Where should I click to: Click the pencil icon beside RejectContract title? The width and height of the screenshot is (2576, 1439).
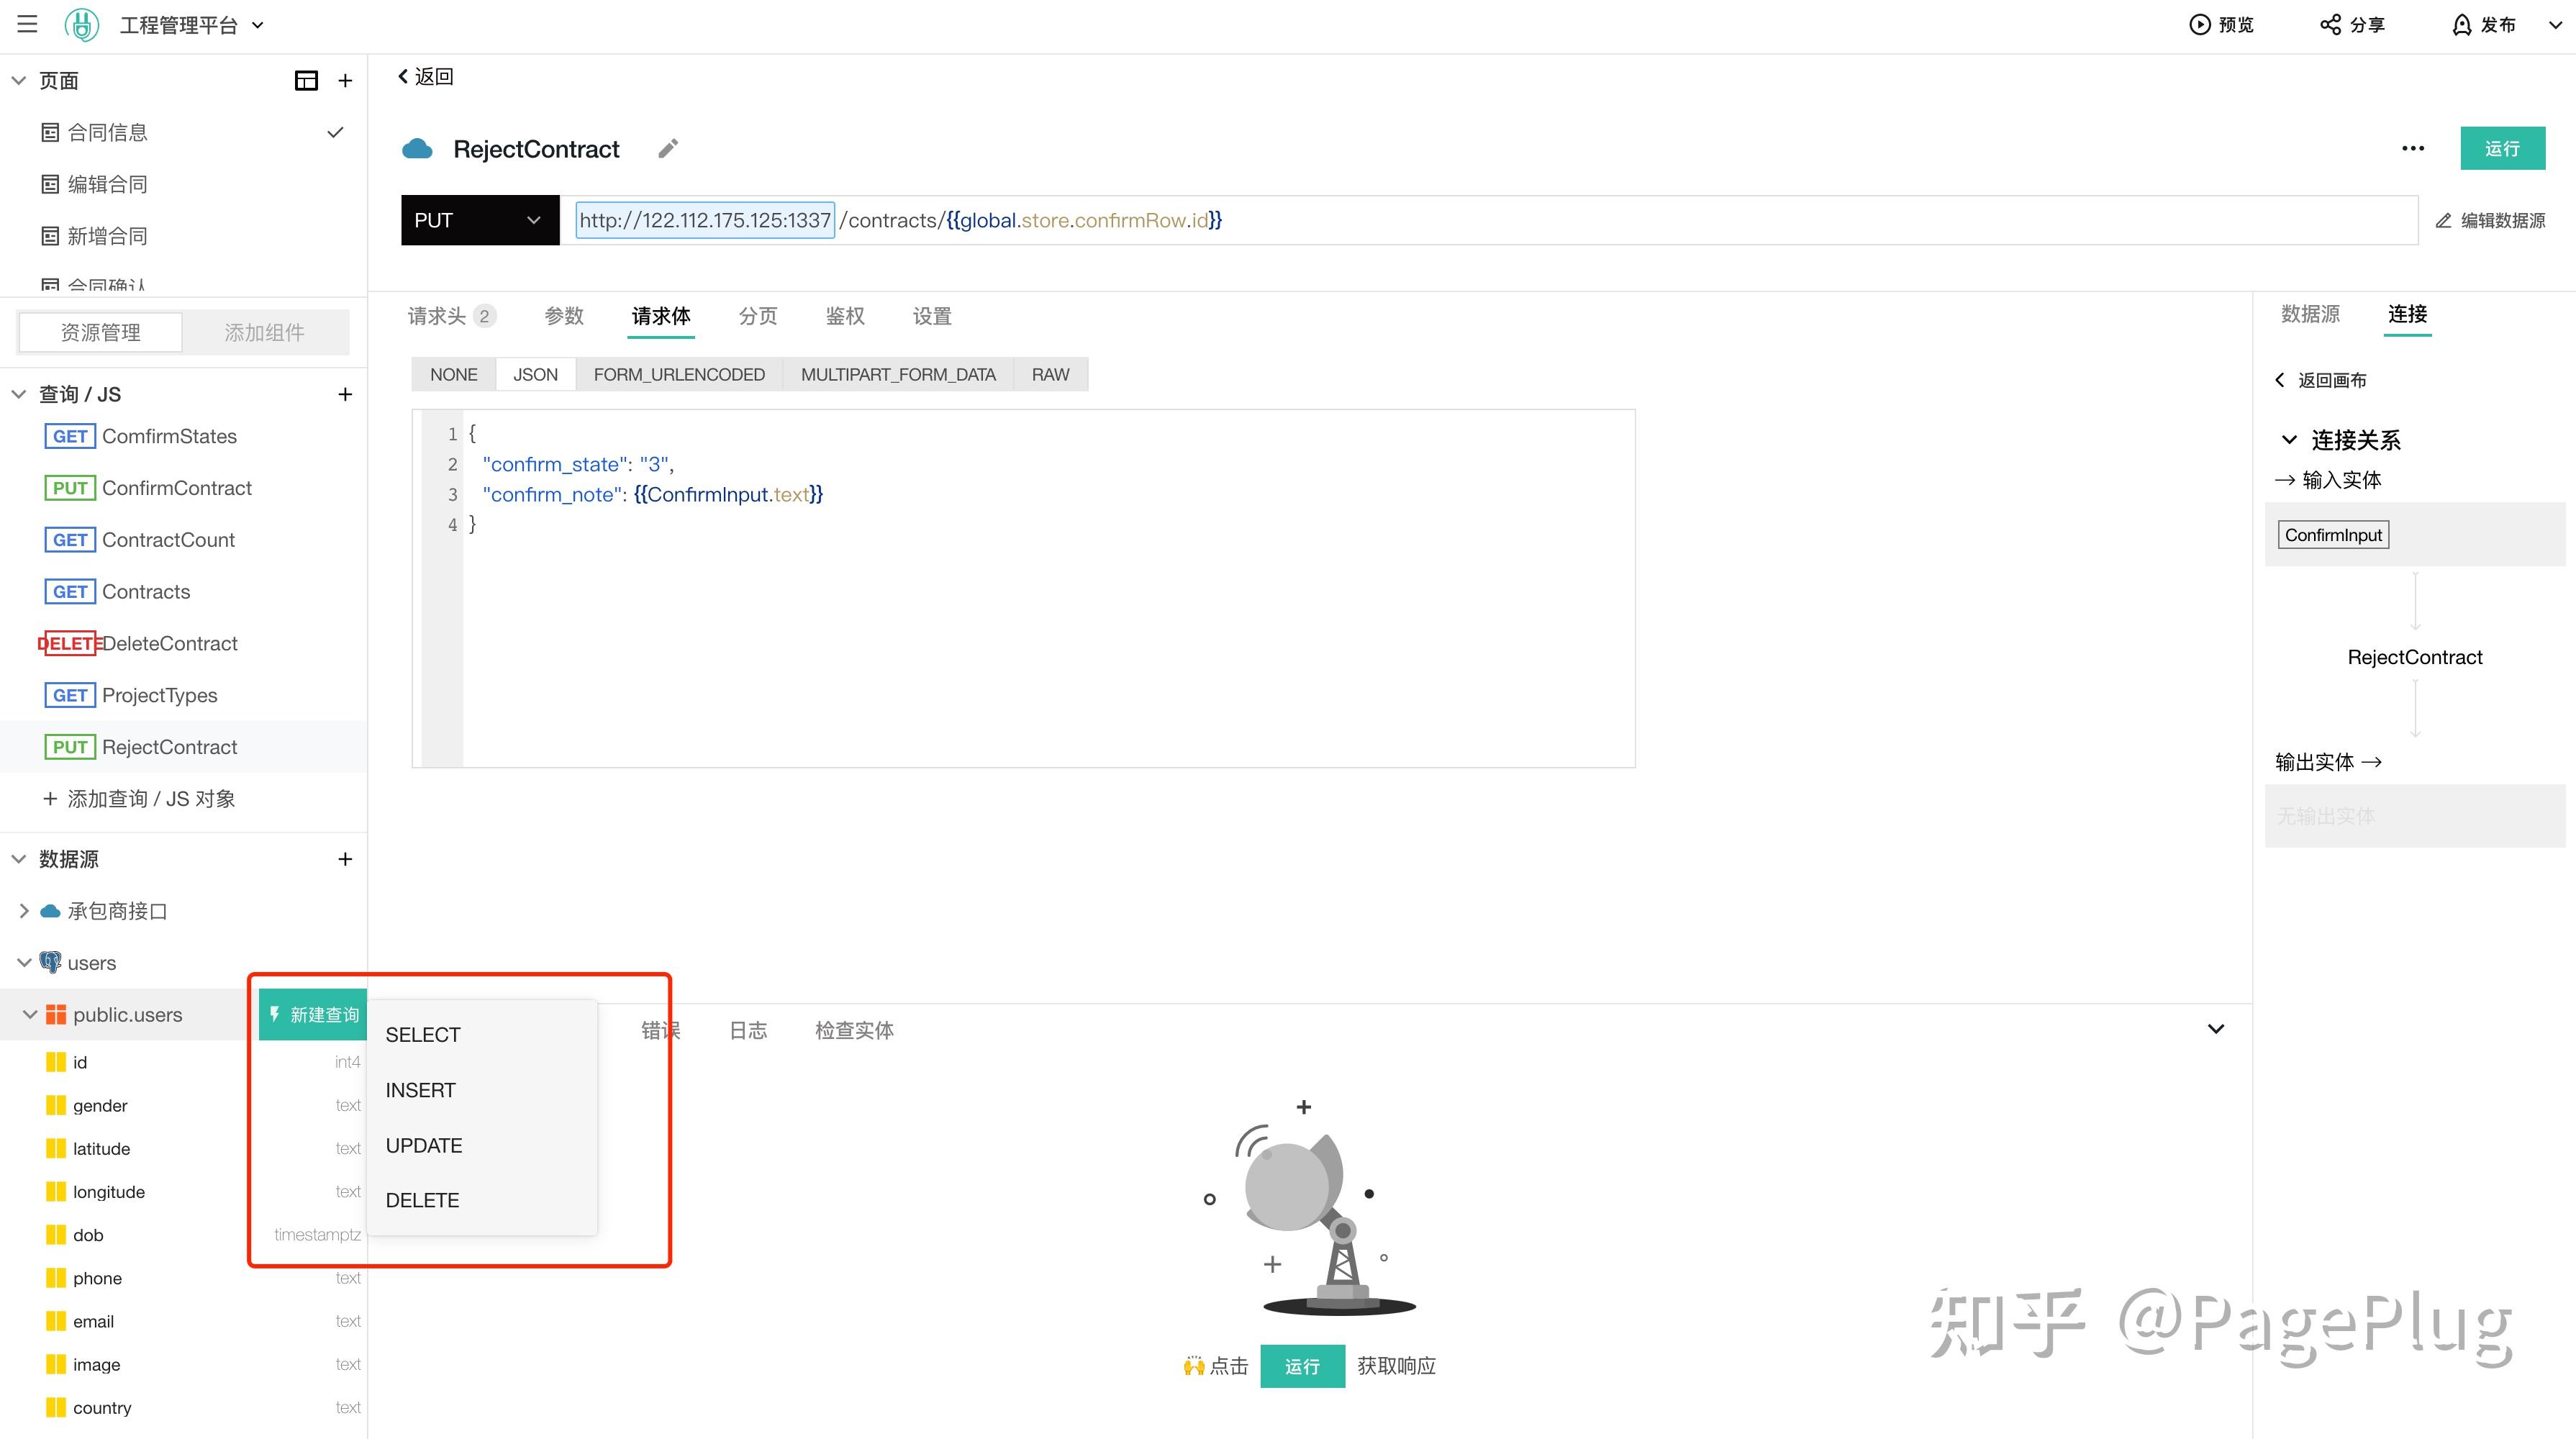coord(667,148)
